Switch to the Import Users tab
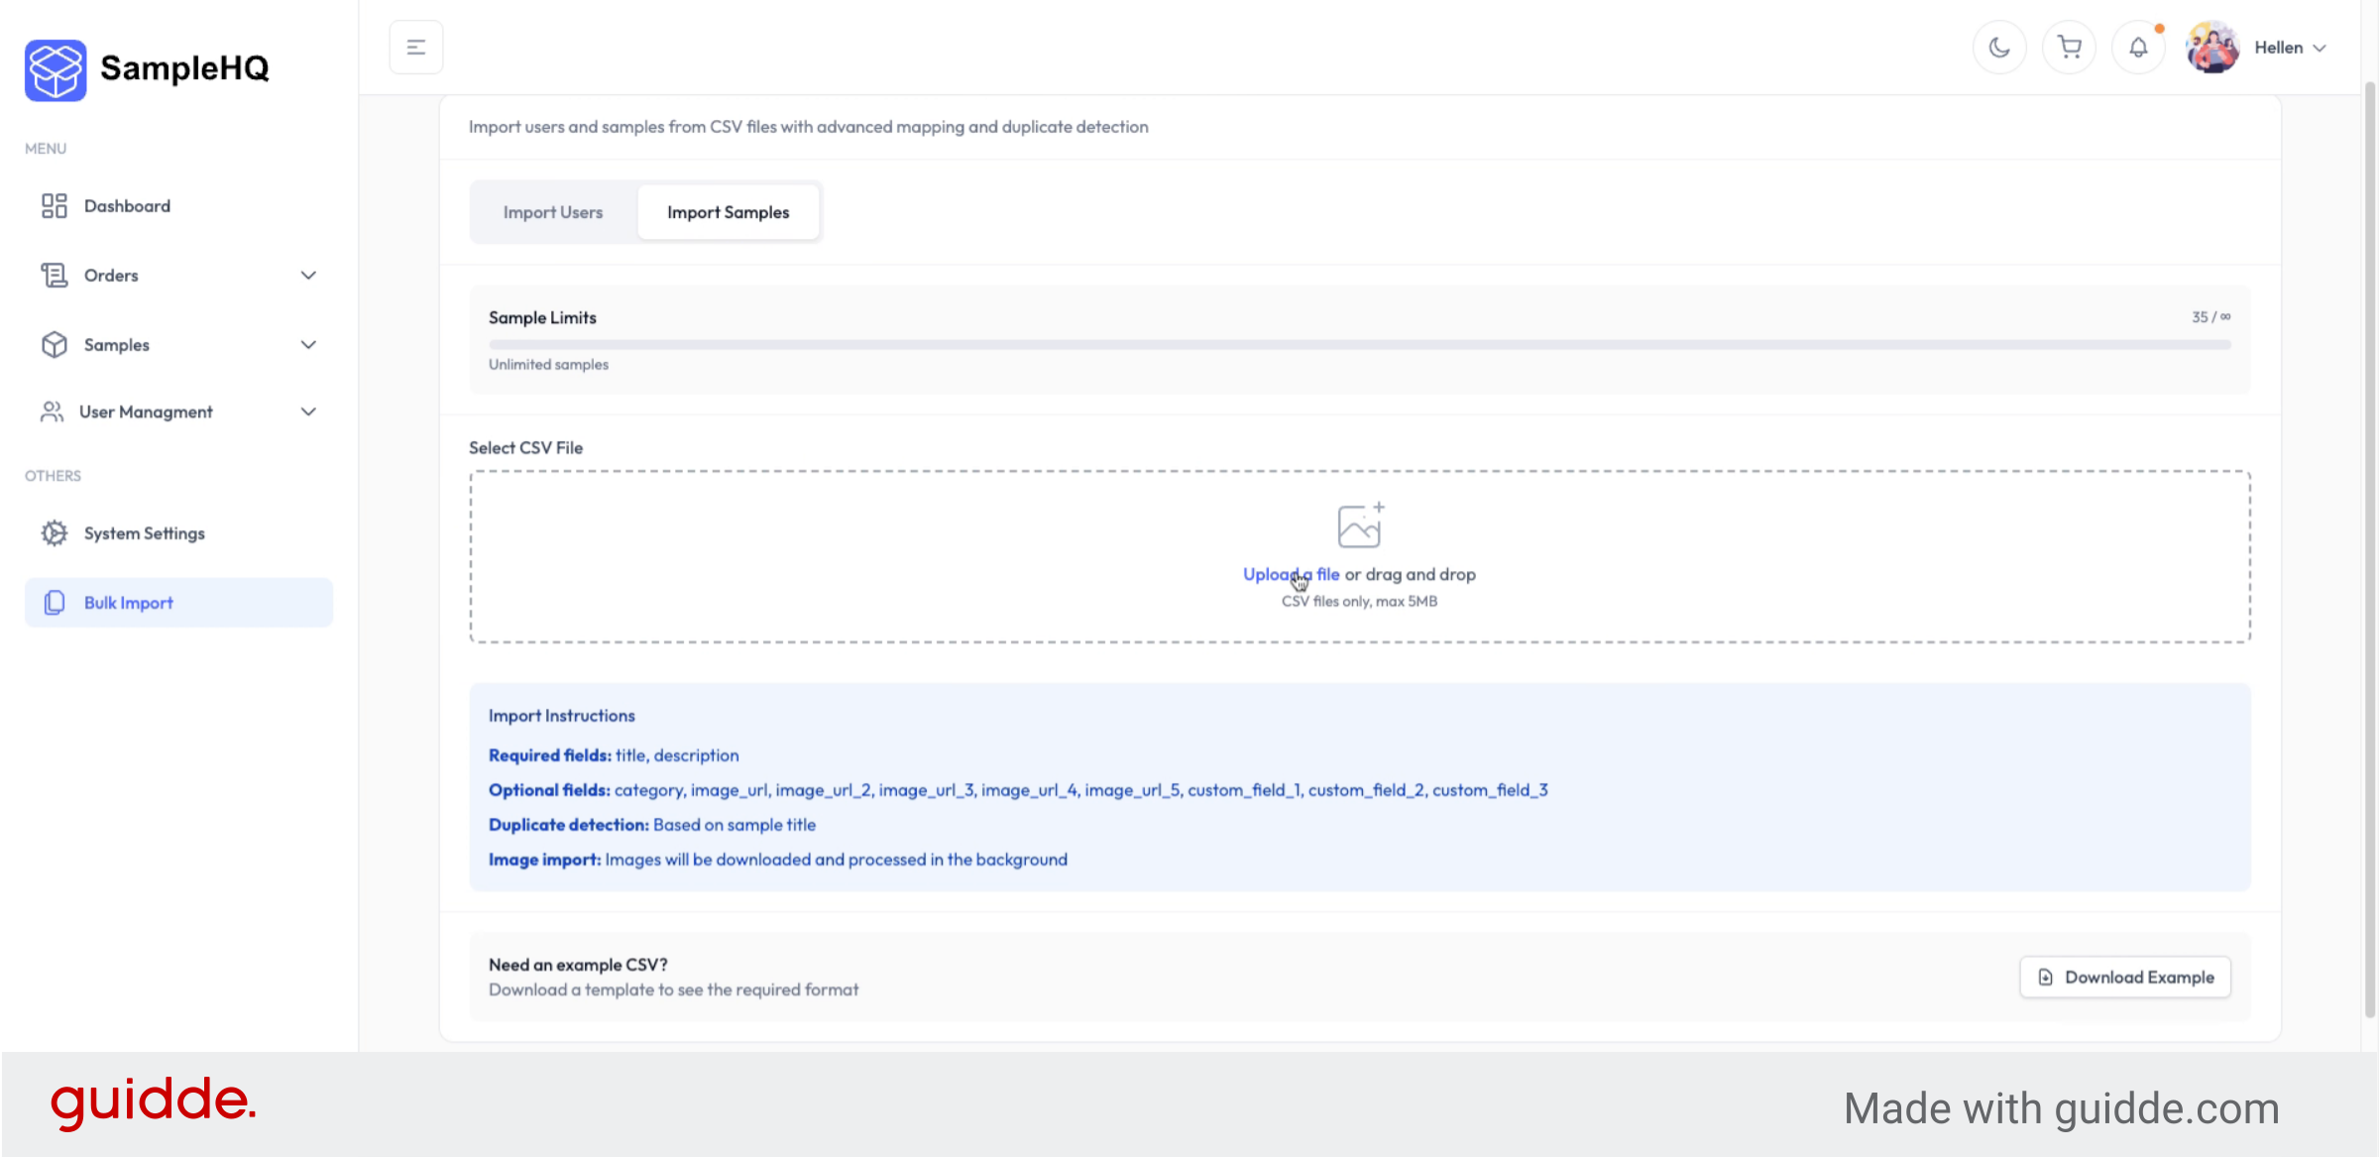The height and width of the screenshot is (1157, 2379). [x=553, y=211]
